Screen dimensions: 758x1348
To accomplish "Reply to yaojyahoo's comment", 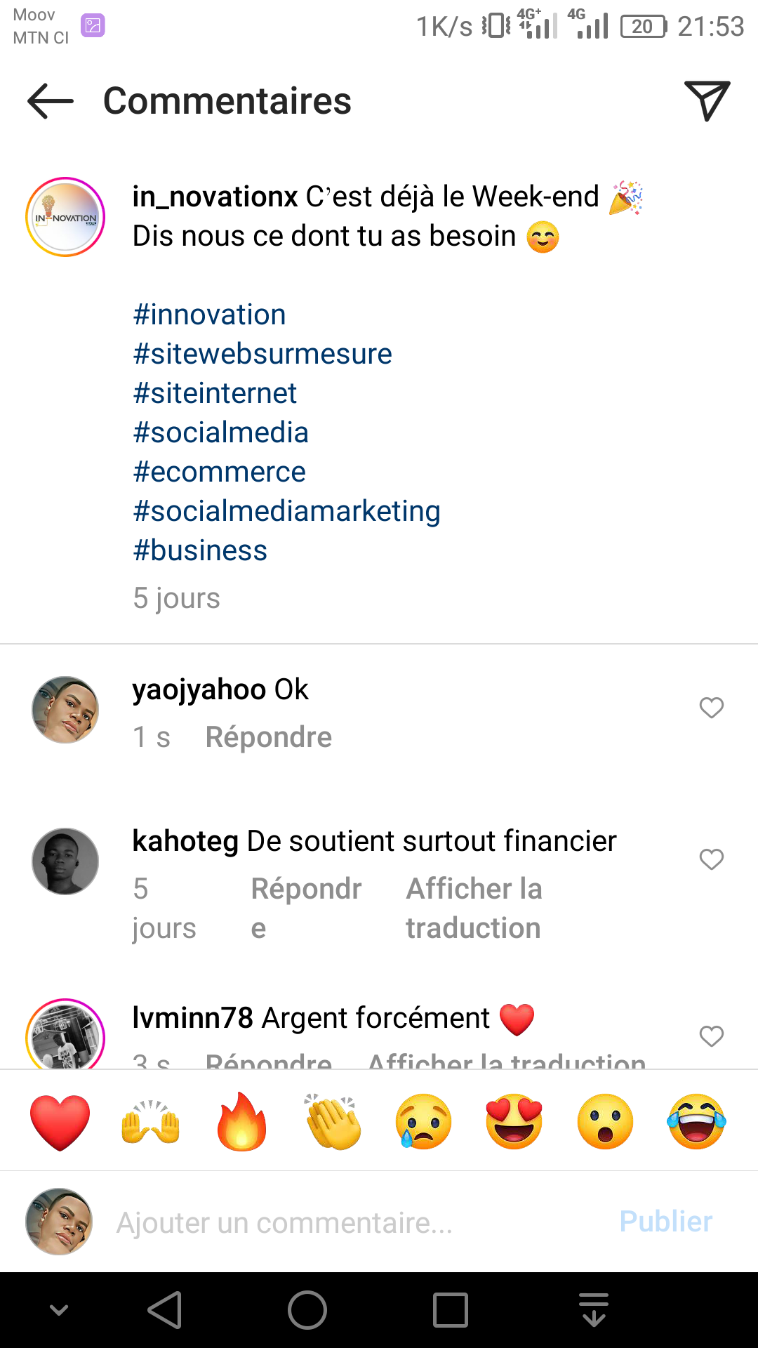I will coord(268,737).
